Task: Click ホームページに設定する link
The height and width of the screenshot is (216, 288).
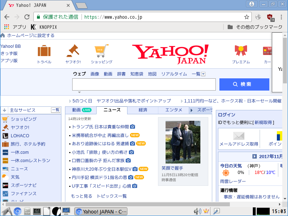Action: click(x=31, y=36)
